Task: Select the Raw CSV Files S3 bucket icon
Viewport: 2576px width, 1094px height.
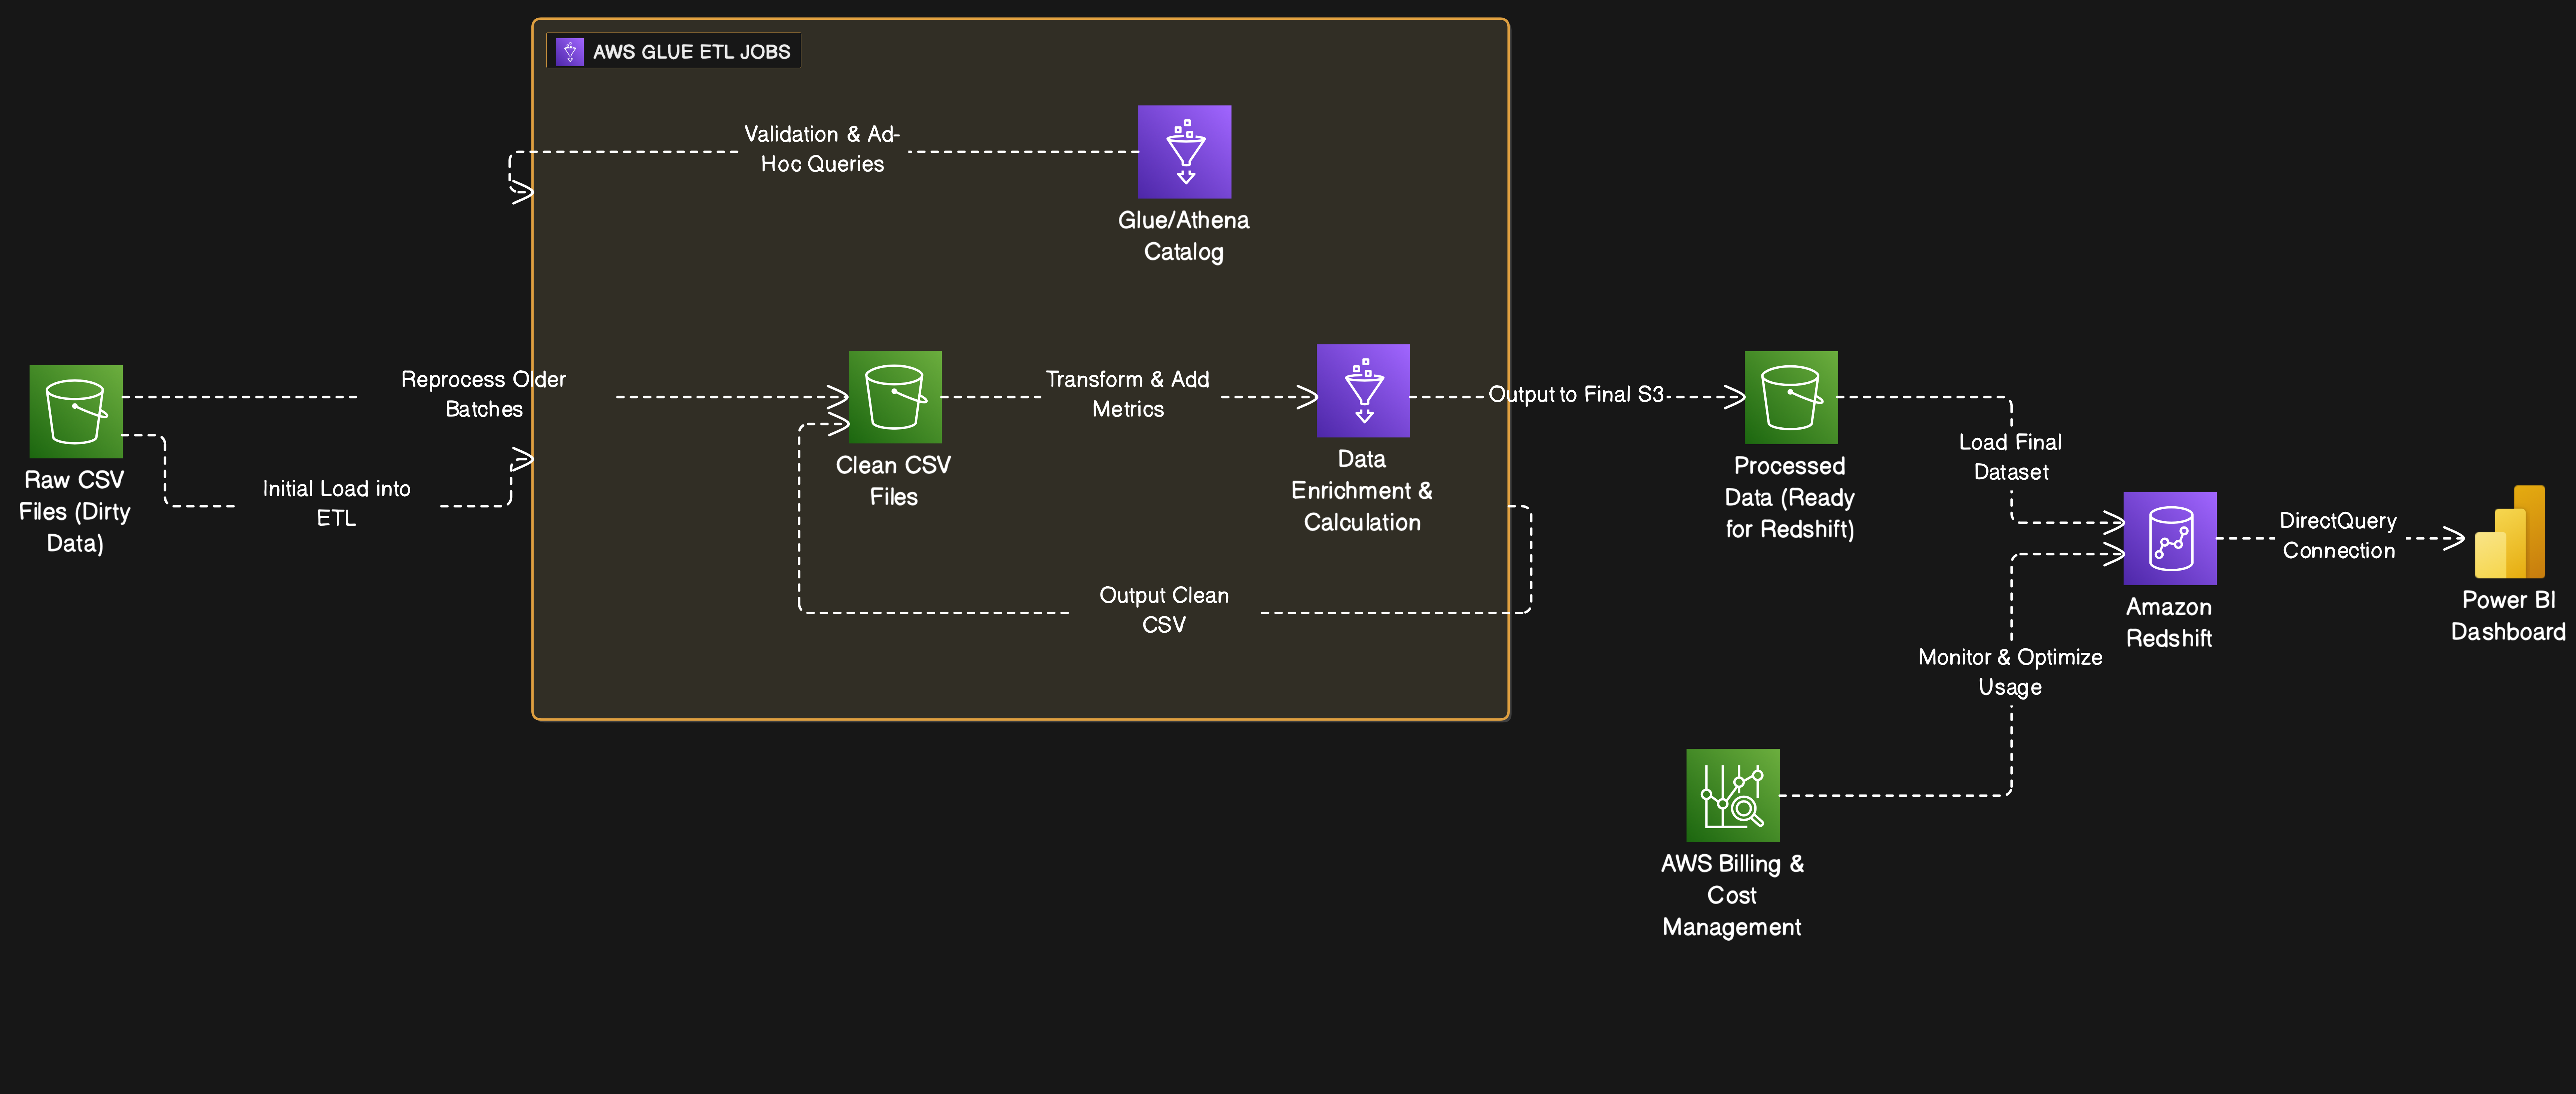Action: coord(76,412)
